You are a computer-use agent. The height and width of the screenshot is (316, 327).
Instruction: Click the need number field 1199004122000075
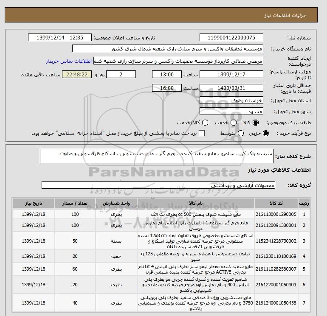231,37
